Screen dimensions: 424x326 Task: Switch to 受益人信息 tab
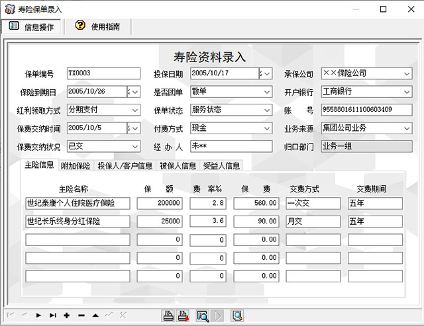tap(221, 166)
